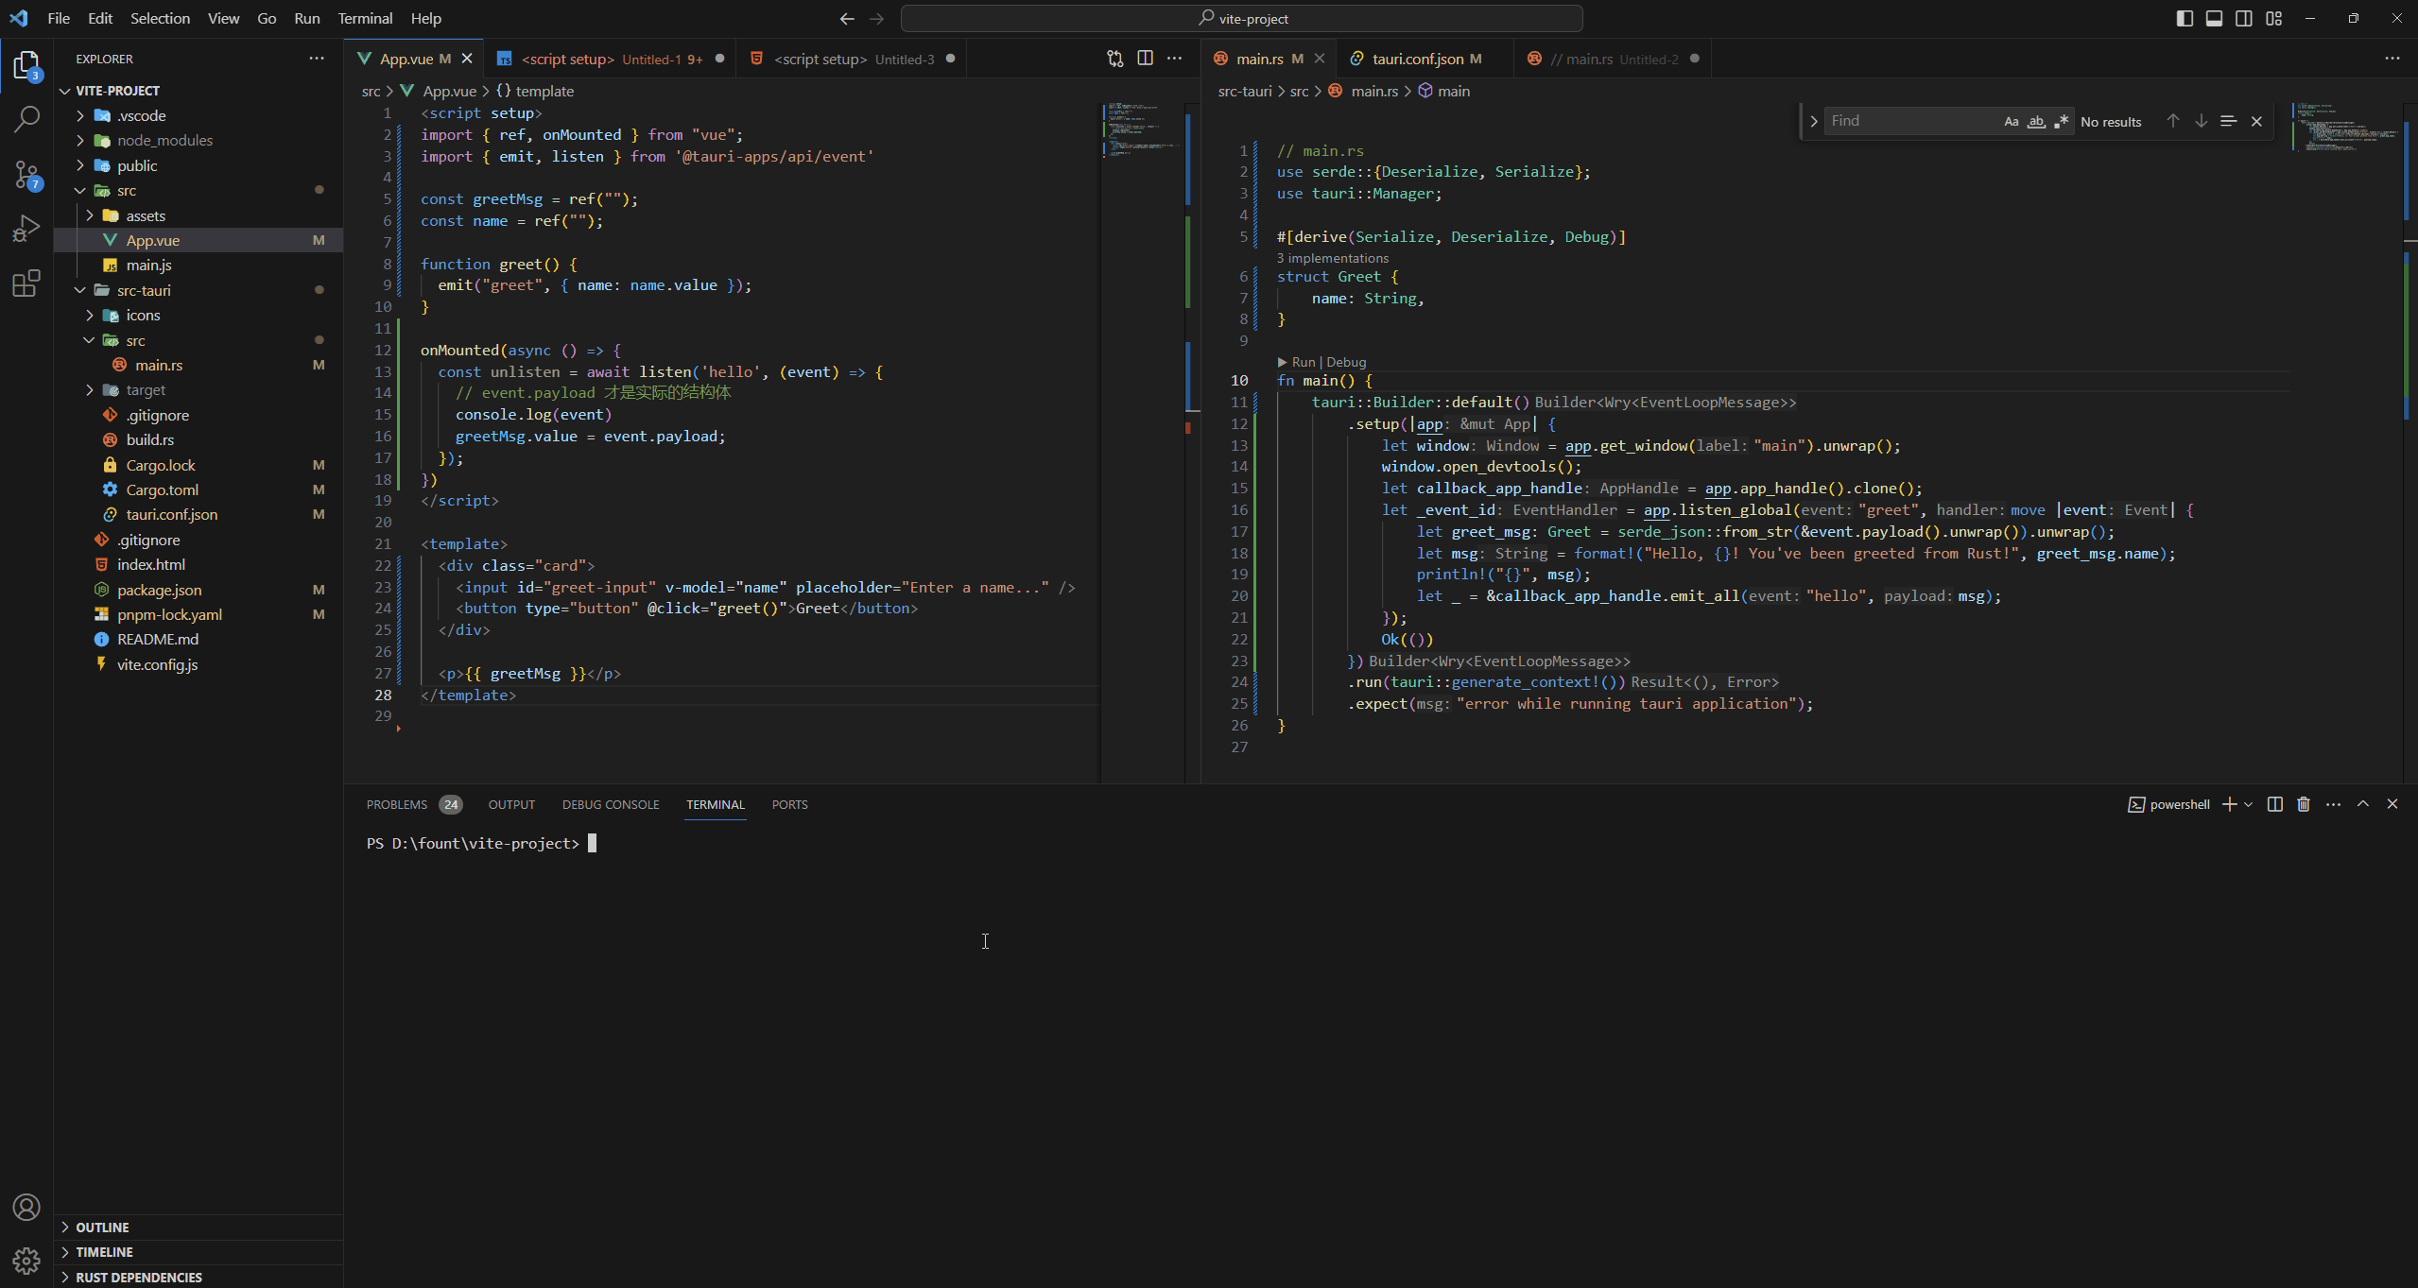2418x1288 pixels.
Task: Click the Debug code lens above main
Action: pyautogui.click(x=1346, y=362)
